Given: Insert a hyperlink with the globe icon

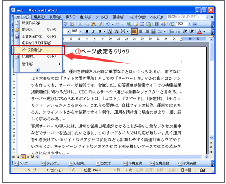Looking at the screenshot, I should point(129,24).
